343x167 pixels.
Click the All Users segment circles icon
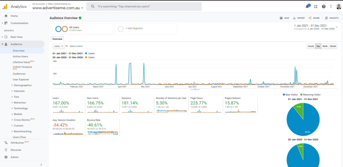tap(61, 29)
